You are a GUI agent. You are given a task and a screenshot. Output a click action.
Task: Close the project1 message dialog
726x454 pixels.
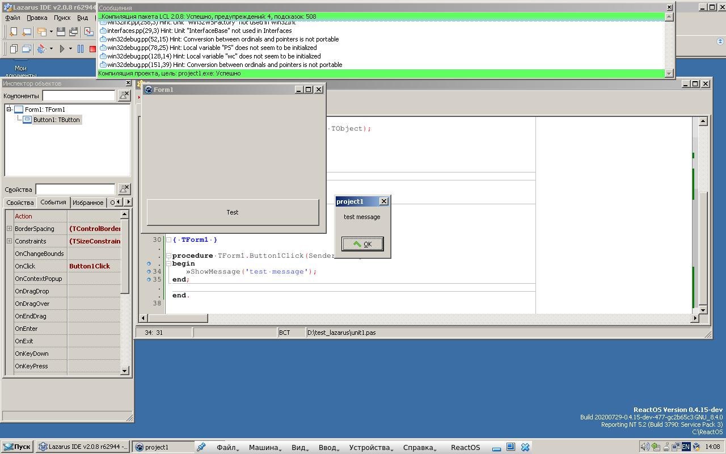click(x=383, y=201)
